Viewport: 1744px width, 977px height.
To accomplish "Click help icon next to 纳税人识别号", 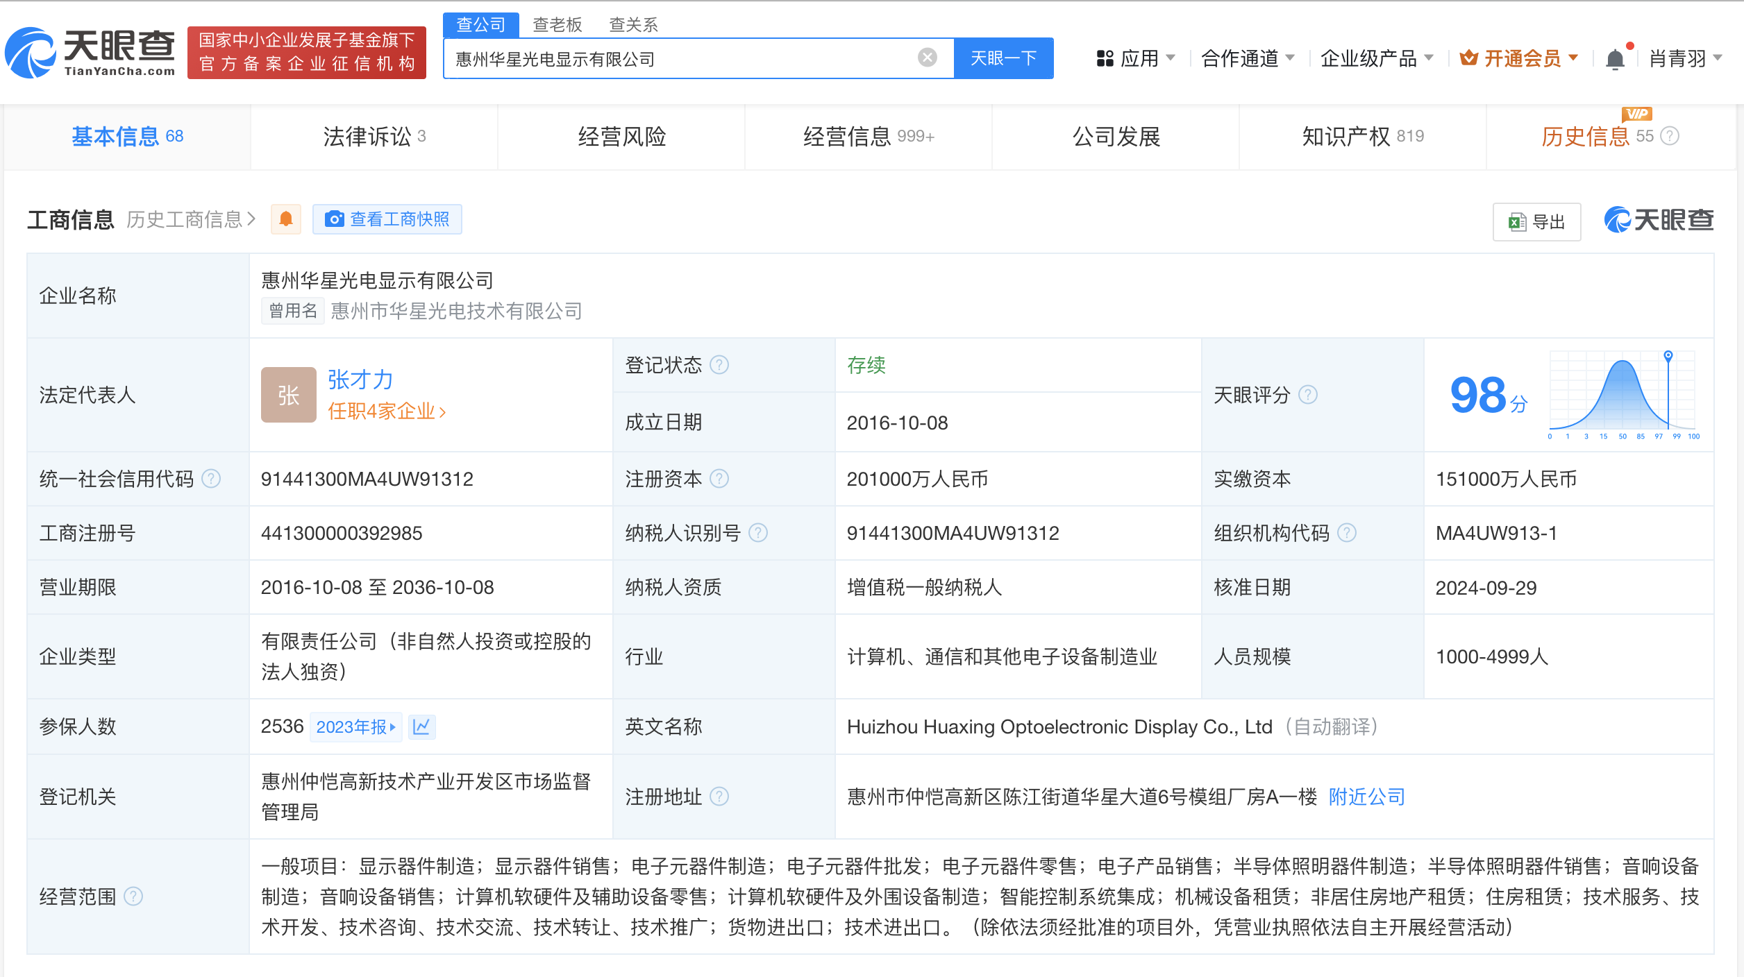I will (758, 533).
